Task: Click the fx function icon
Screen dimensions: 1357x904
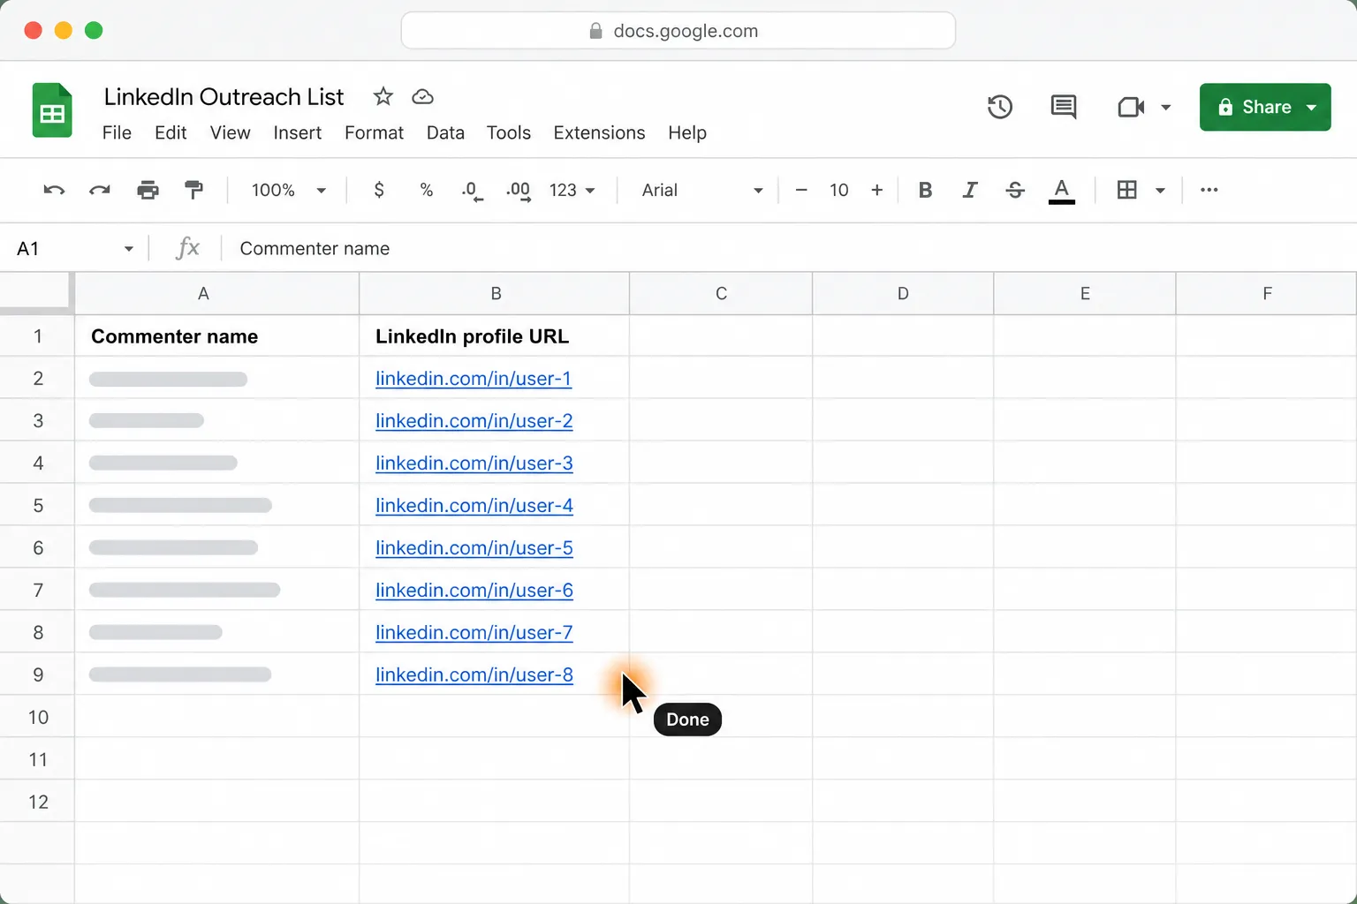Action: (x=187, y=248)
